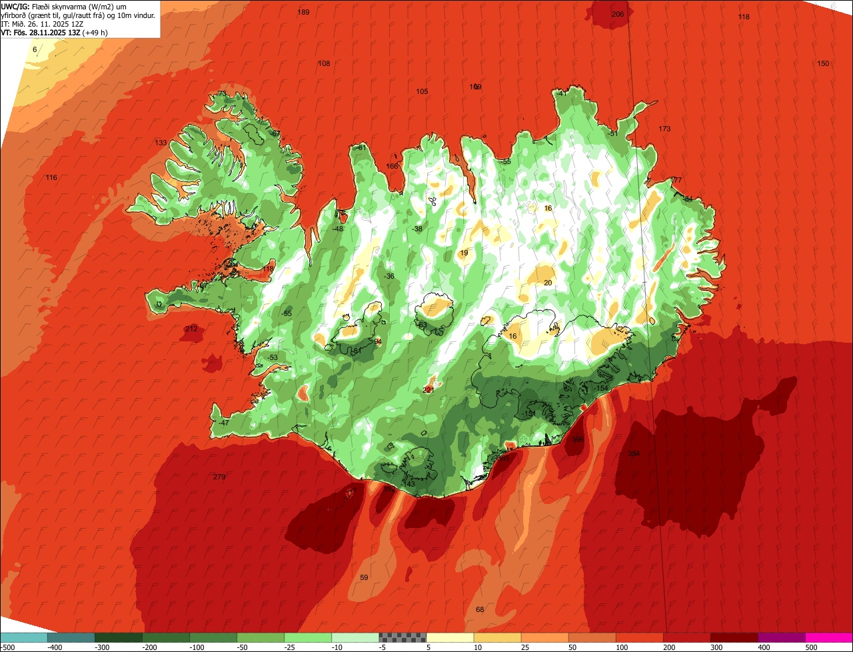Select the red 200 to 300 legend swatch
Image resolution: width=853 pixels, height=652 pixels.
coord(686,637)
